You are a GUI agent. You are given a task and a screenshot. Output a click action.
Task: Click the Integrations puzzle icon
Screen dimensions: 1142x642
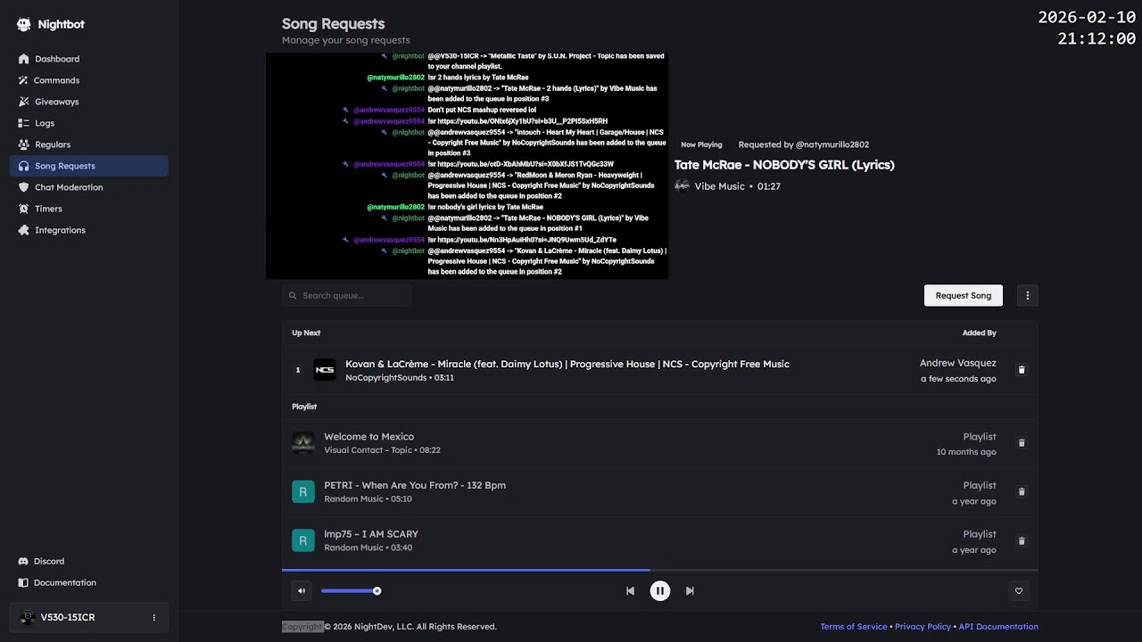click(x=24, y=230)
